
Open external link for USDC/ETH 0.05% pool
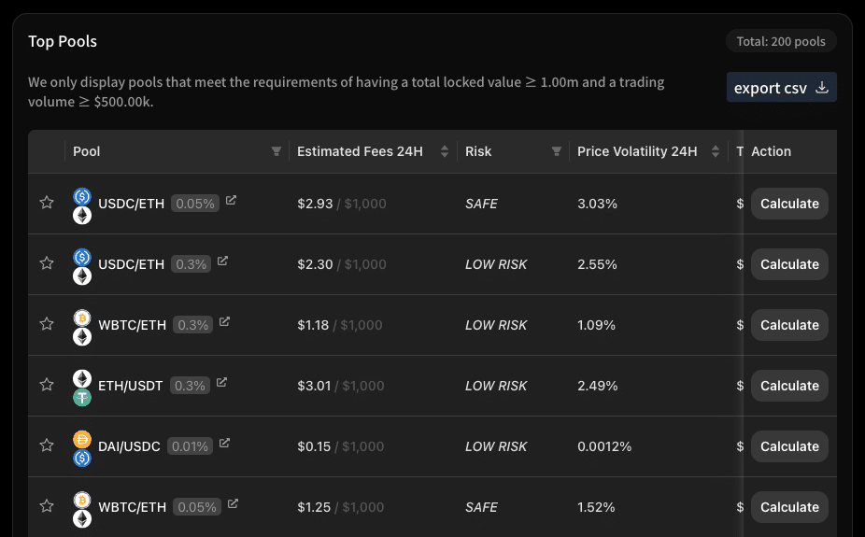tap(231, 200)
